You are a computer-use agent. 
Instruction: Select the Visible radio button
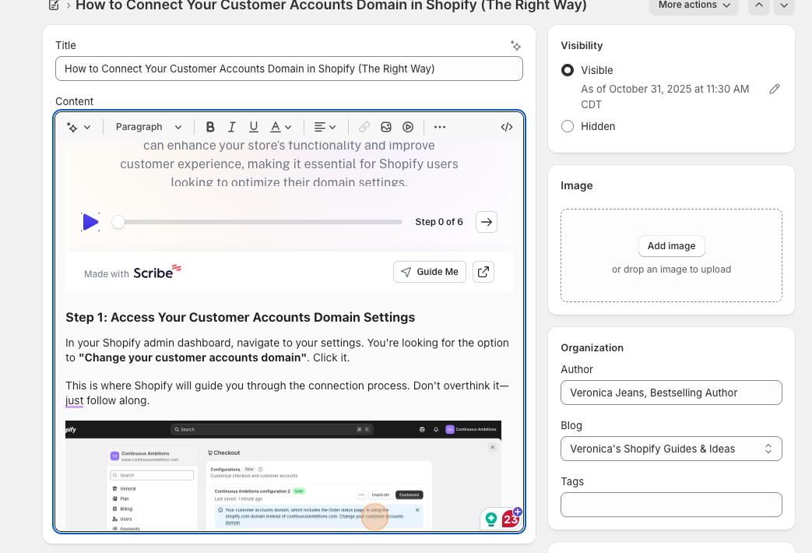[x=568, y=70]
